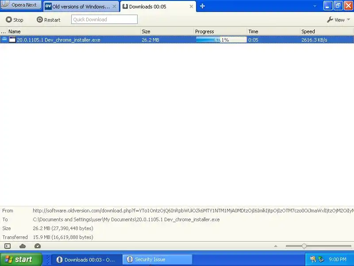Screen dimensions: 354x266
Task: Click the 26.2 MB size cell
Action: click(150, 40)
